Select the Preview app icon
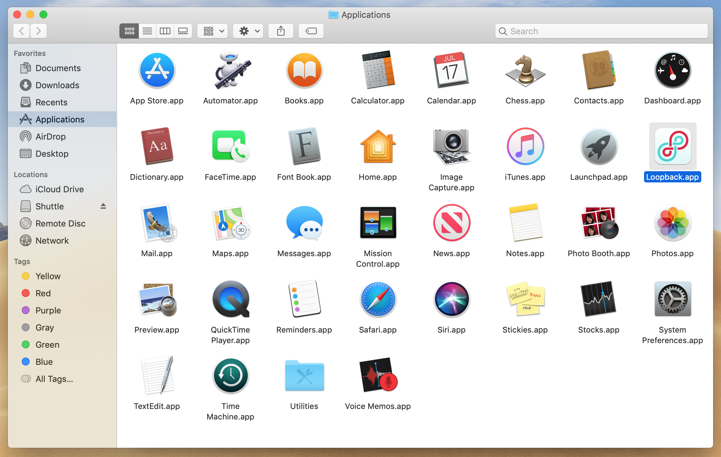The image size is (721, 457). click(x=158, y=299)
